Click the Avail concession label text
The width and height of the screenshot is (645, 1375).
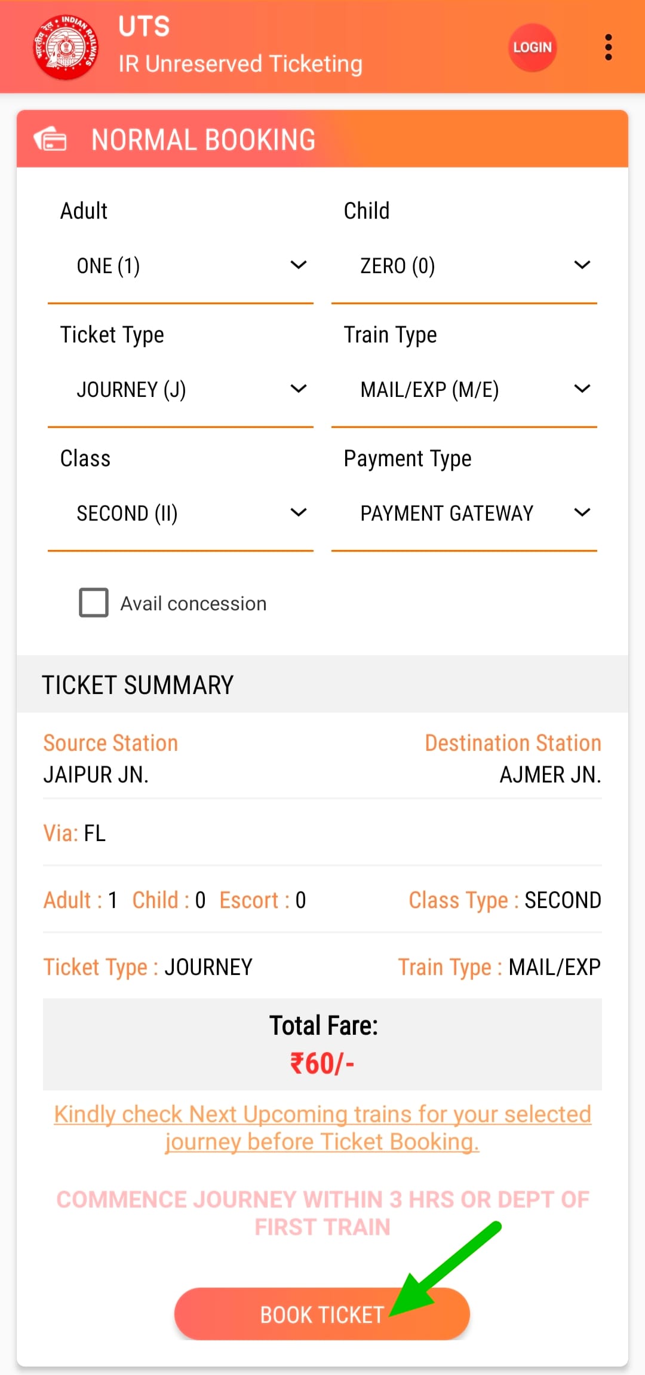tap(193, 604)
